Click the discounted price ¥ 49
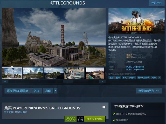 point(80,120)
